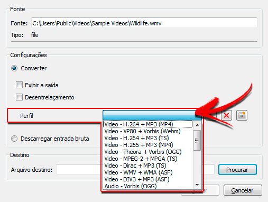The image size is (268, 202).
Task: Click the profile list scroll down arrow
Action: [x=197, y=185]
